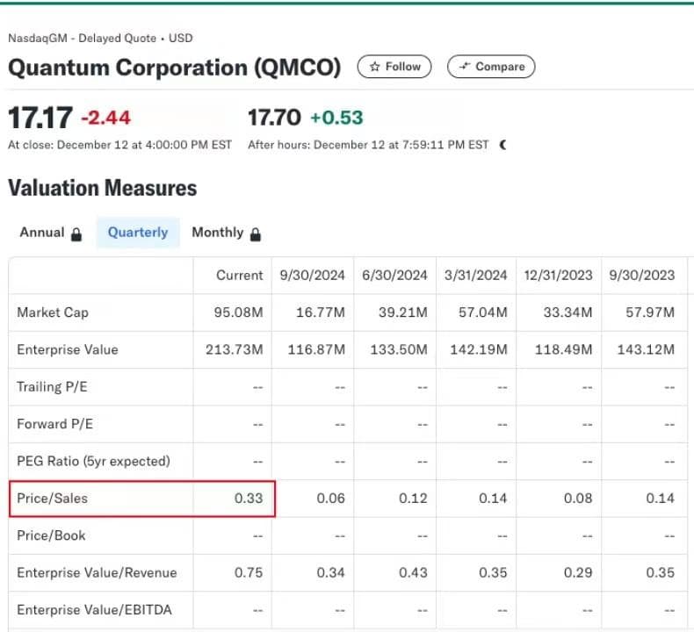
Task: Click the PEG Ratio (5yr expected) label
Action: pyautogui.click(x=93, y=461)
